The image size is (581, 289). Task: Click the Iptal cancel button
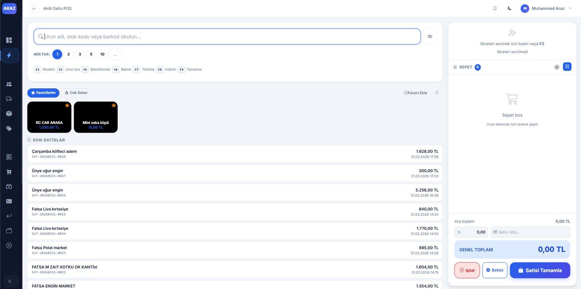tap(467, 270)
